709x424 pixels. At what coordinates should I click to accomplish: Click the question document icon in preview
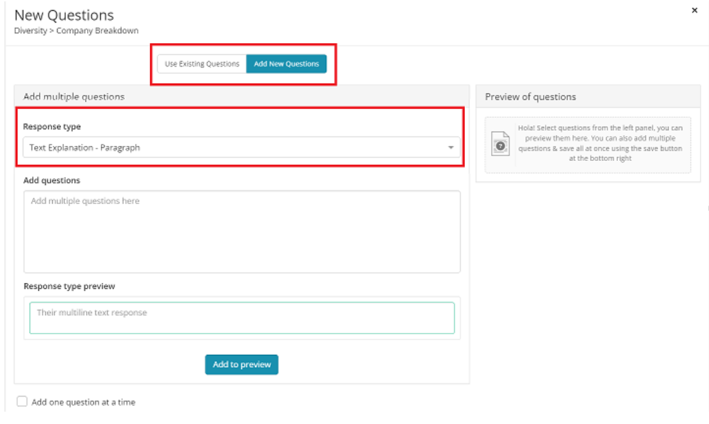coord(500,144)
